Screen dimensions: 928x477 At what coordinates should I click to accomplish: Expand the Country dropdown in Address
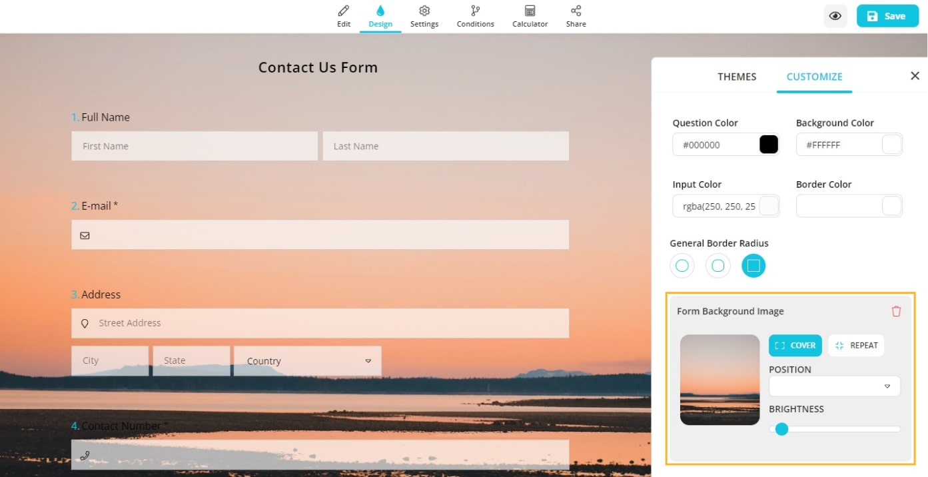(368, 360)
